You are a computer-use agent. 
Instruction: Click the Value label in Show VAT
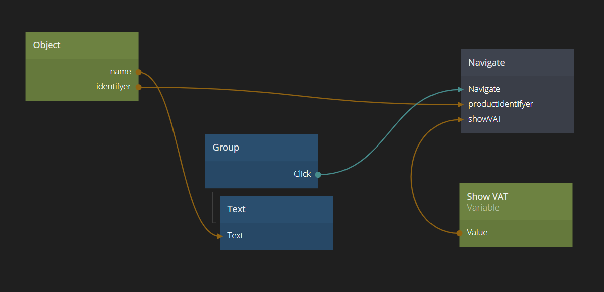click(477, 233)
